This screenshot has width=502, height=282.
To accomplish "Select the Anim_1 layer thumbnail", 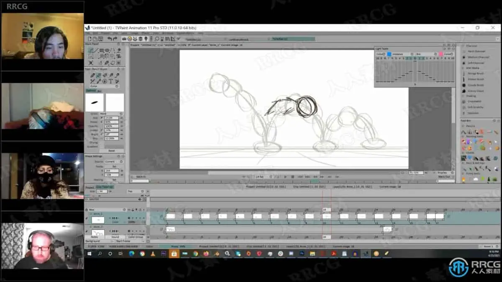I will pos(98,220).
